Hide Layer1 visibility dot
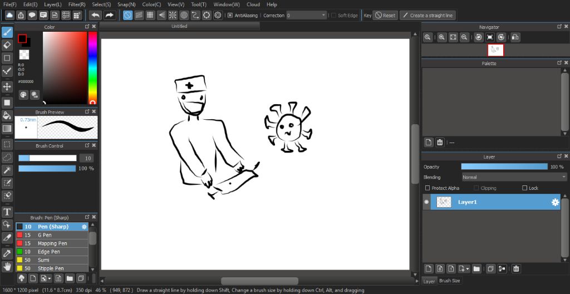570x294 pixels. point(426,202)
